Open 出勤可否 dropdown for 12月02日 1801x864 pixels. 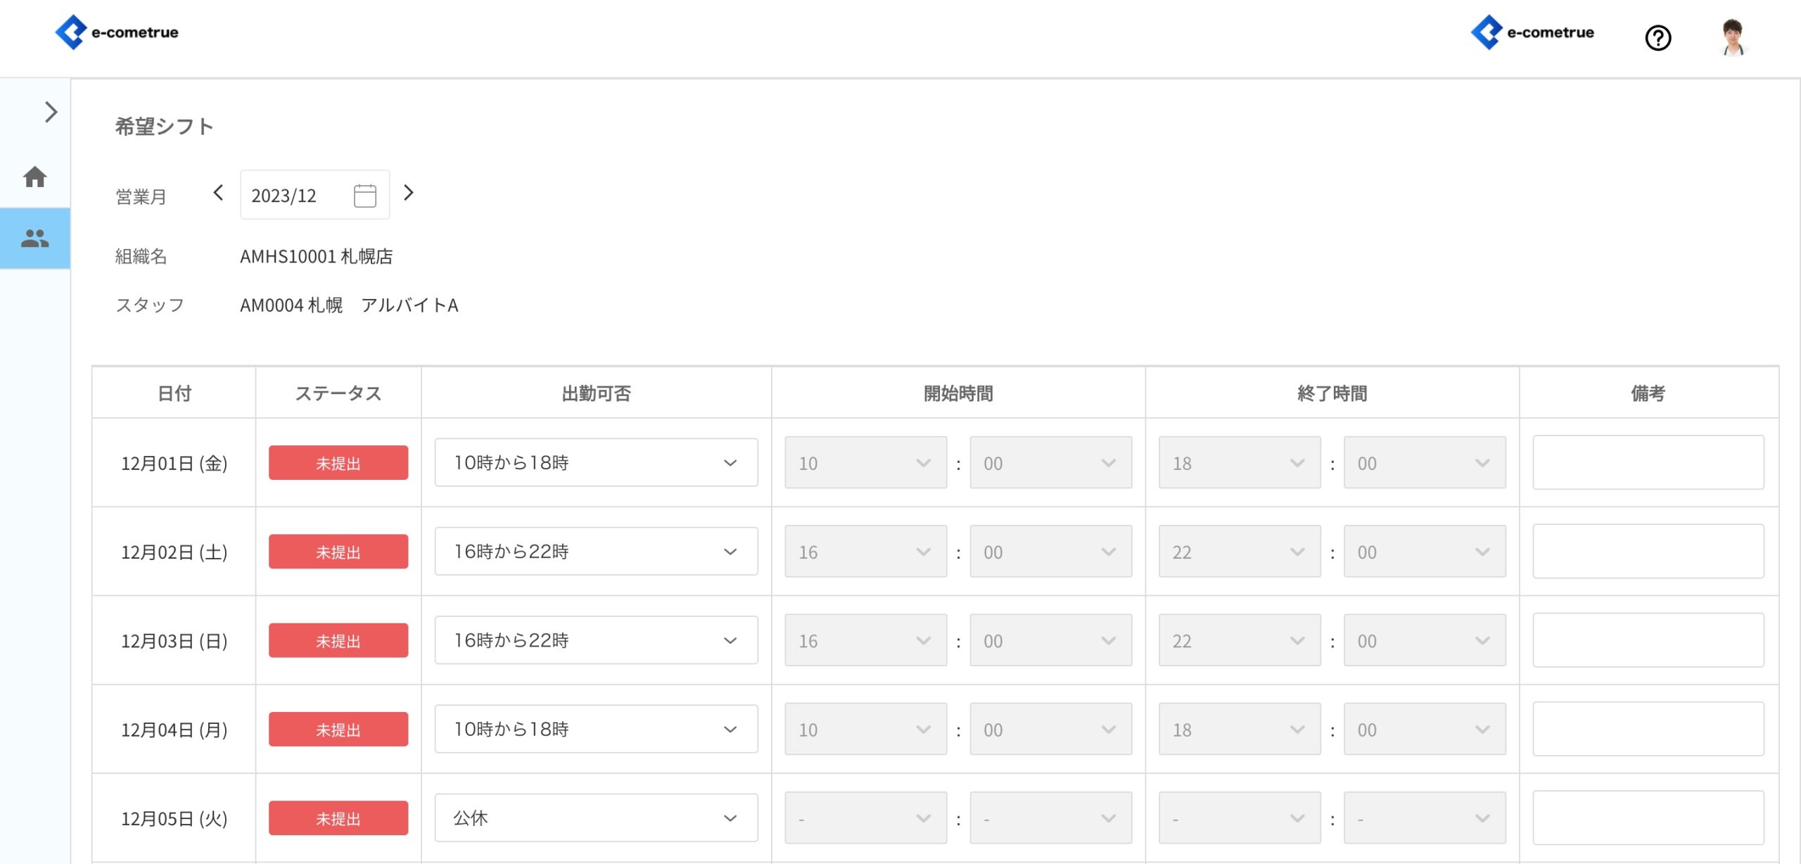point(595,552)
